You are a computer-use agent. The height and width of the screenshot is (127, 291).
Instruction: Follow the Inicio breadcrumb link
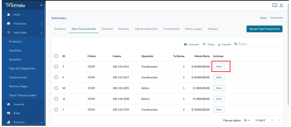click(x=263, y=18)
